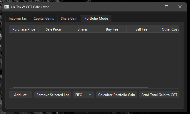Switch to the Income Tax tab

click(x=18, y=19)
